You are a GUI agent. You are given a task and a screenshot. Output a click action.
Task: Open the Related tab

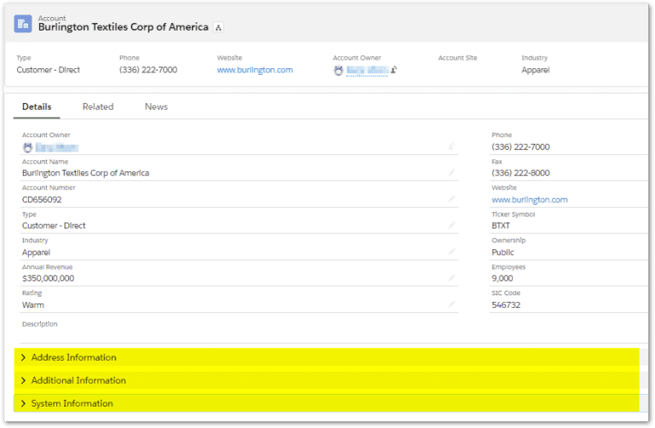click(x=98, y=107)
